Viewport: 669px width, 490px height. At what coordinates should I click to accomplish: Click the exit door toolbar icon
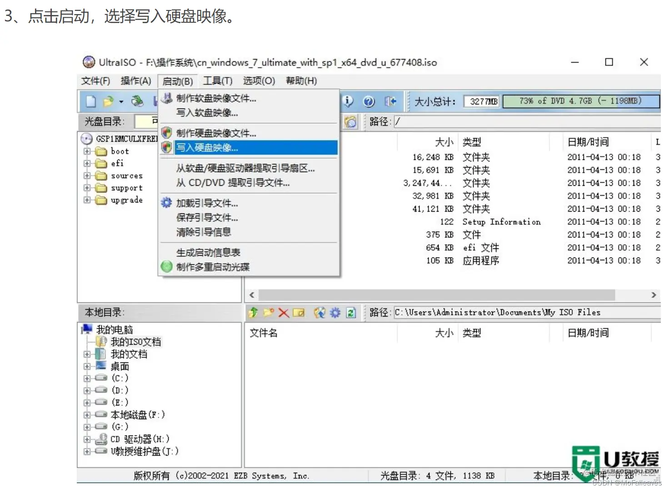coord(390,101)
